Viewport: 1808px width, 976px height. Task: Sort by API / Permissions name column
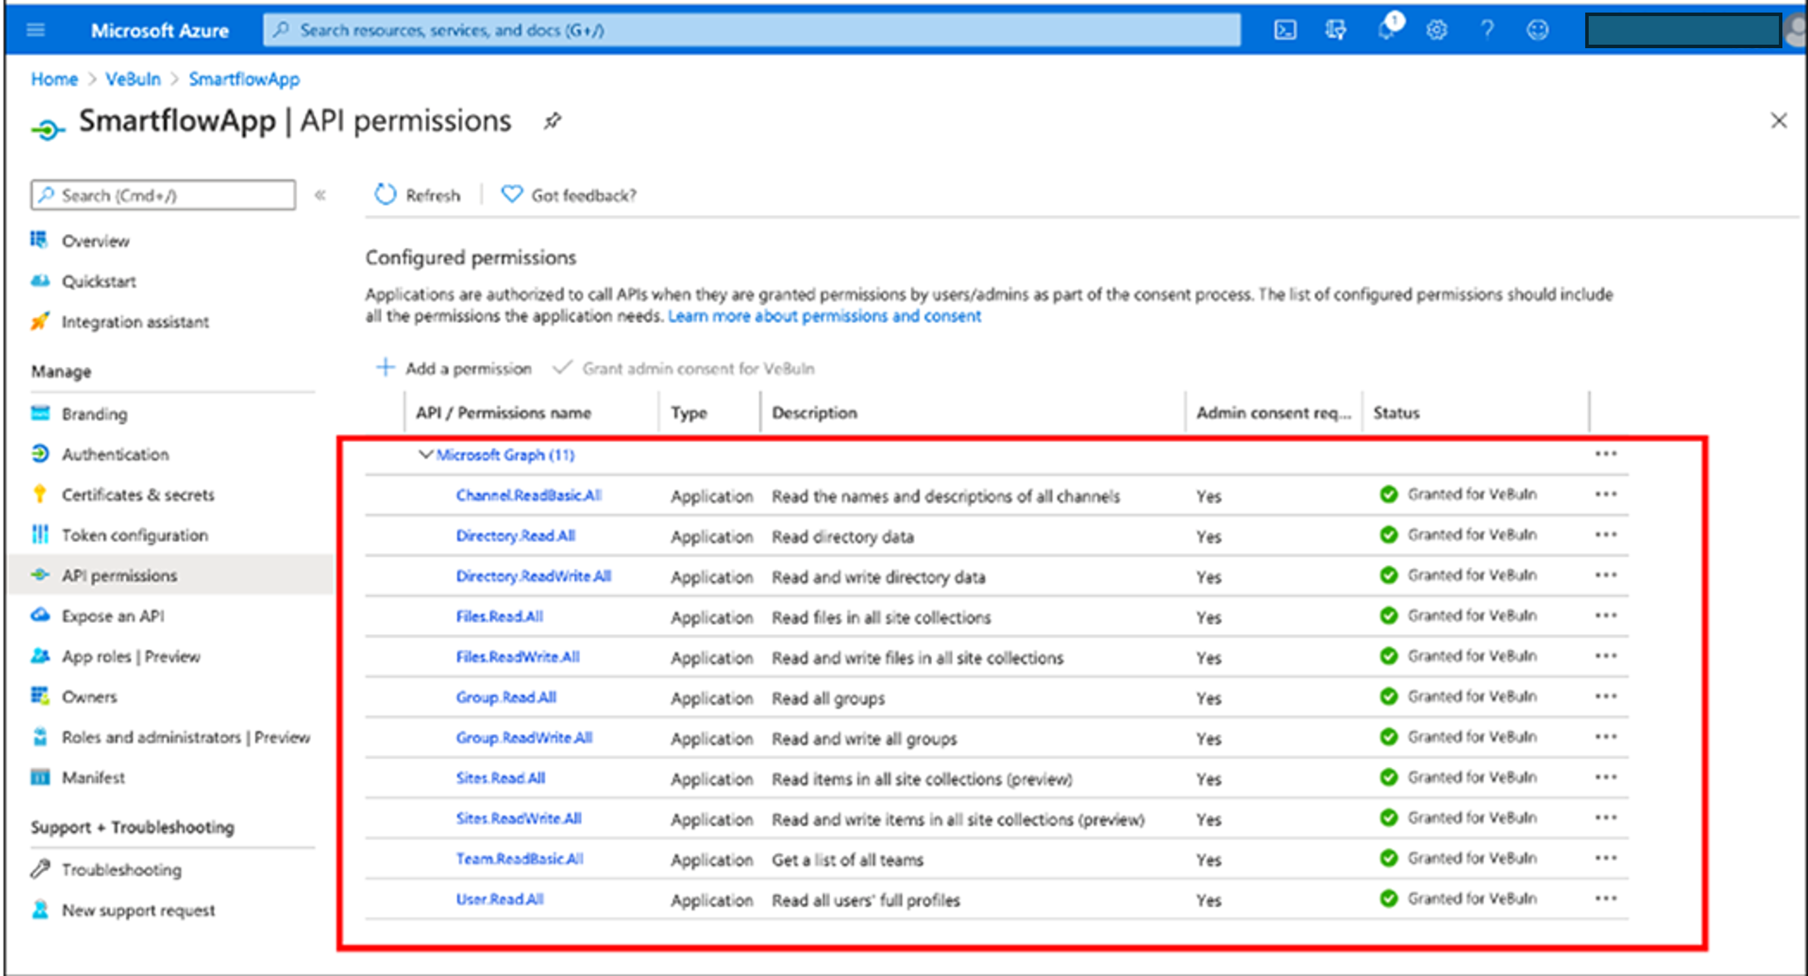(503, 412)
